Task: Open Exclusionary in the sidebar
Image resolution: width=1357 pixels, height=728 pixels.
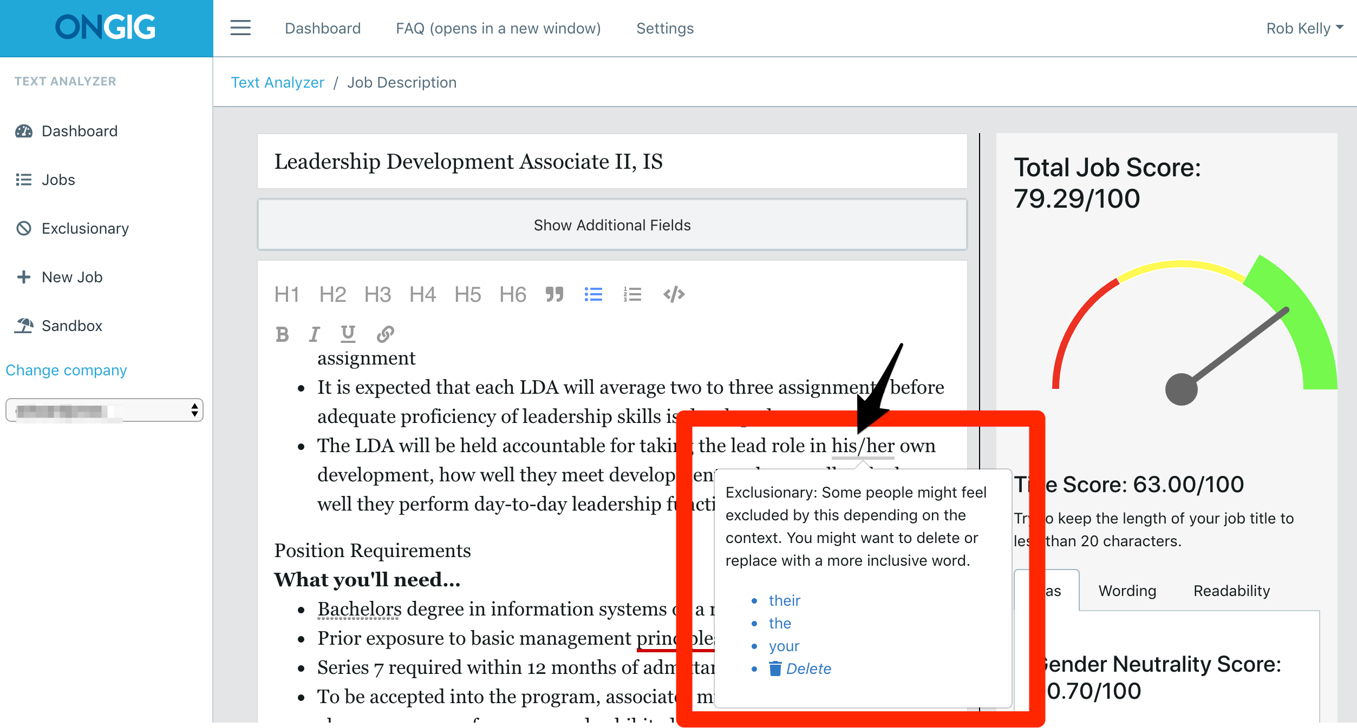Action: [85, 228]
